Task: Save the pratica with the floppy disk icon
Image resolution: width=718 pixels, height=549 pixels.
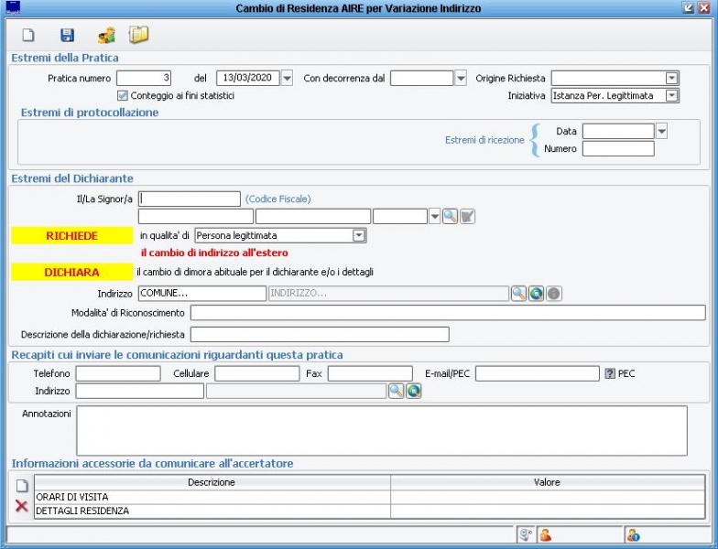Action: [67, 36]
